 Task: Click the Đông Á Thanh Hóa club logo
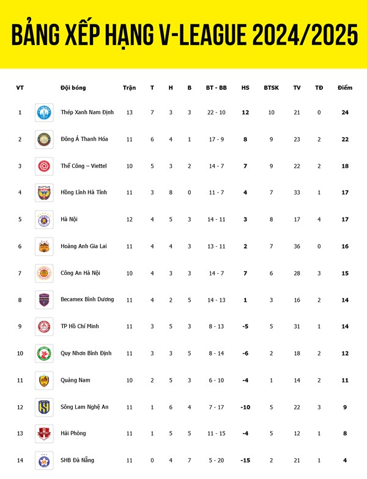coord(44,139)
